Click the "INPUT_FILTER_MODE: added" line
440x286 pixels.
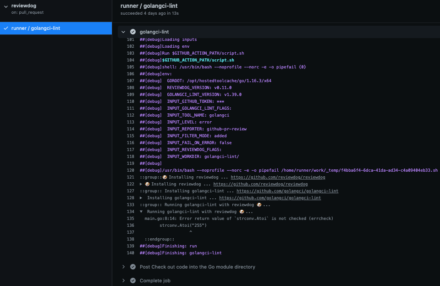click(197, 136)
